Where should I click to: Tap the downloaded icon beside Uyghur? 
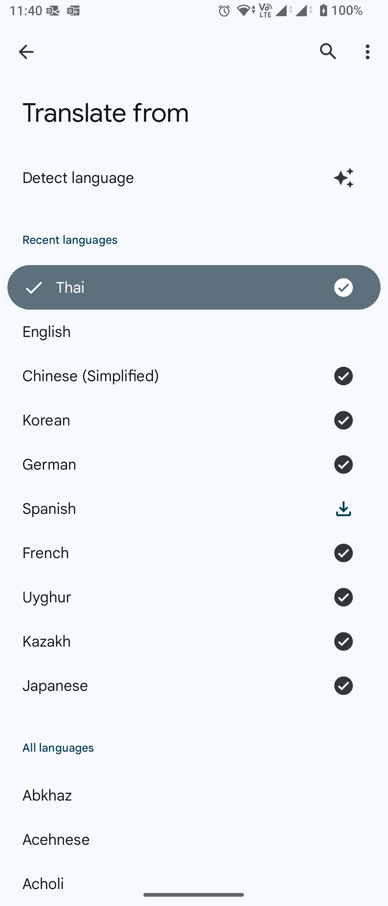pos(343,597)
